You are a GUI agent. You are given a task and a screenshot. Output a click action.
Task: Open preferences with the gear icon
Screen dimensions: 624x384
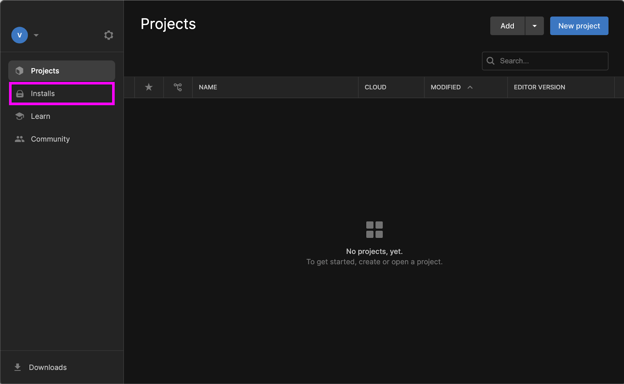108,35
